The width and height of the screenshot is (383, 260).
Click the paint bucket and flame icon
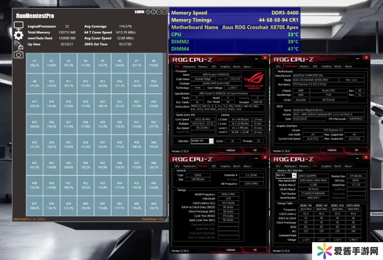[x=18, y=45]
